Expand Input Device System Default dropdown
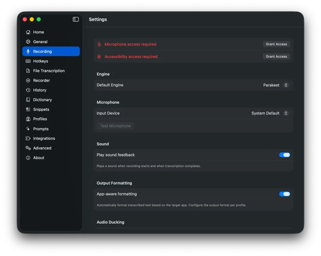This screenshot has height=256, width=321. 270,113
